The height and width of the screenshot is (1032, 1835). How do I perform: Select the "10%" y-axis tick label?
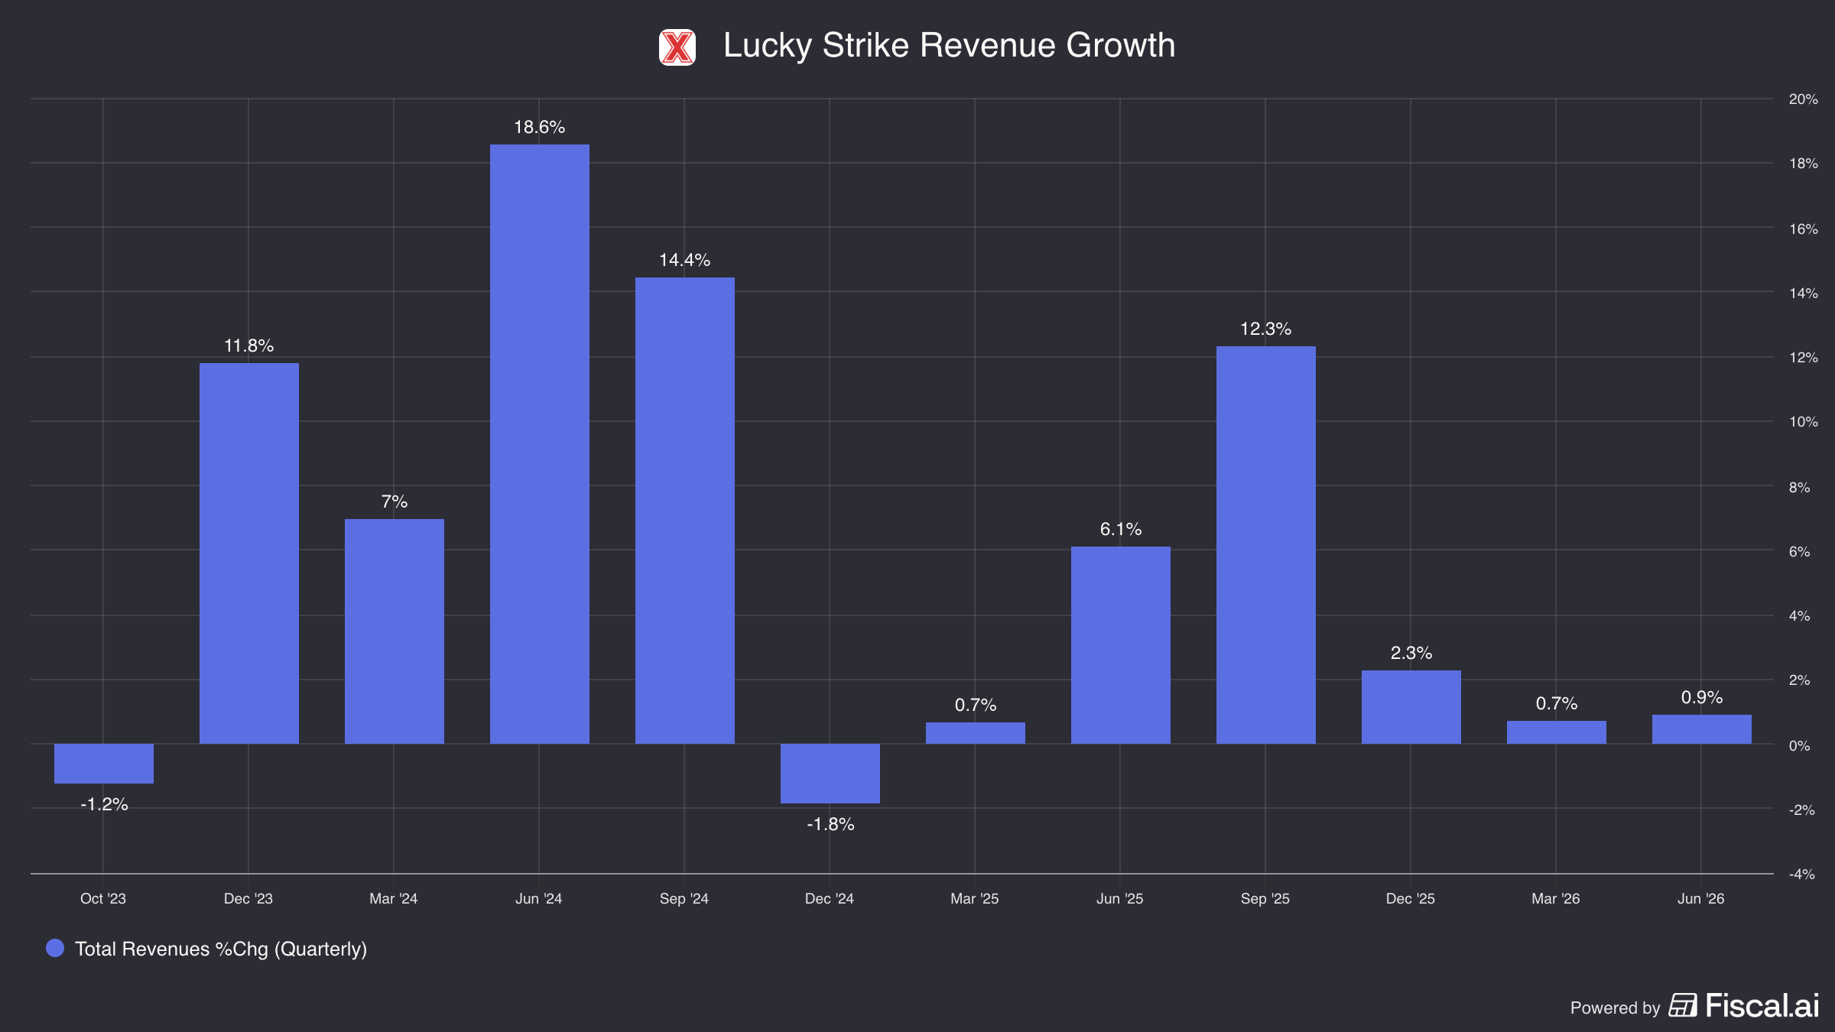(1804, 421)
